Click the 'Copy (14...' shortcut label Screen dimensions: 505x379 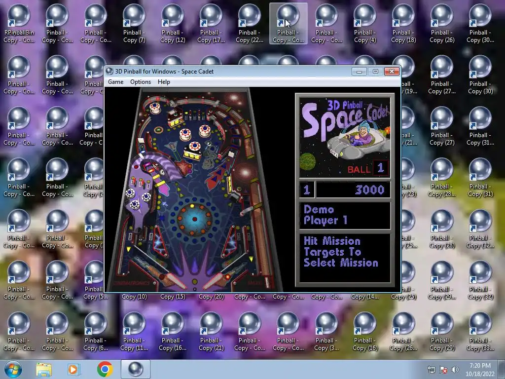point(365,297)
